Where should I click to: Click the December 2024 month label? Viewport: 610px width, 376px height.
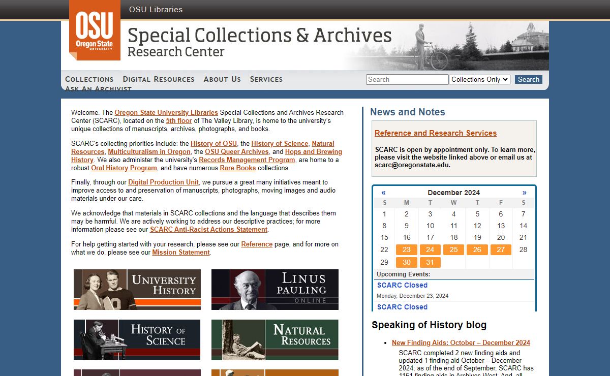click(x=454, y=193)
